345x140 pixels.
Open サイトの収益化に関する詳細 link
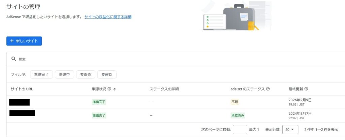pyautogui.click(x=108, y=16)
